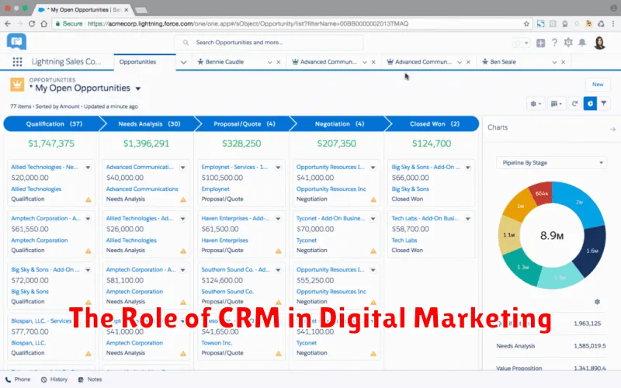Open Bennie Caudle tab dropdown chevron

[x=269, y=62]
